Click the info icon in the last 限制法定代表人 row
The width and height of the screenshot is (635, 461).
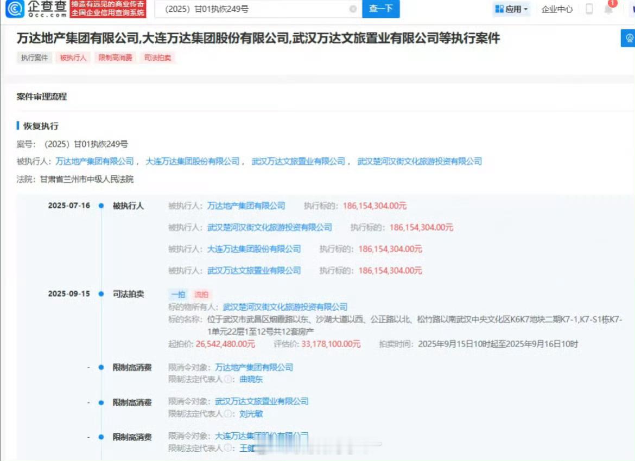tap(228, 448)
